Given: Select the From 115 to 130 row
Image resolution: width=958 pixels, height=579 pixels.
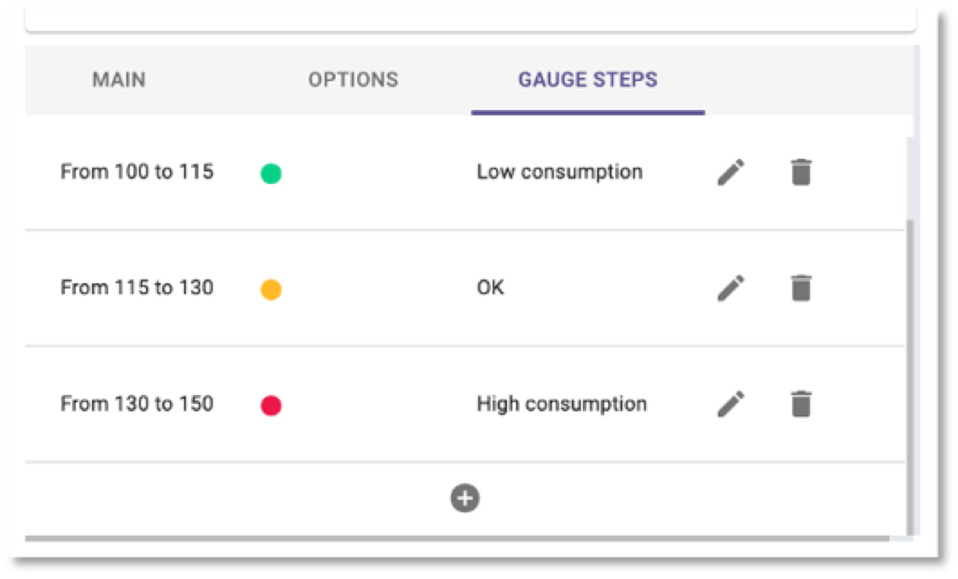Looking at the screenshot, I should click(465, 288).
